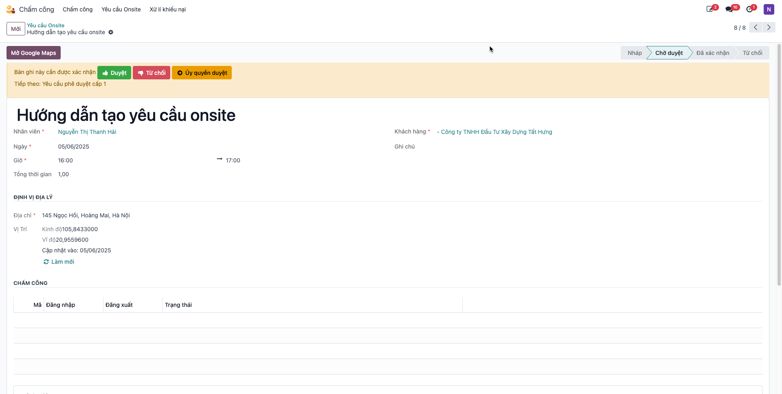Click the Đăng nhập column header
This screenshot has width=782, height=394.
tap(73, 305)
